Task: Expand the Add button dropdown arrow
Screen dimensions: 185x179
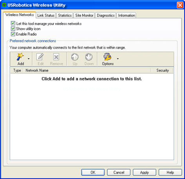Action: (x=29, y=59)
